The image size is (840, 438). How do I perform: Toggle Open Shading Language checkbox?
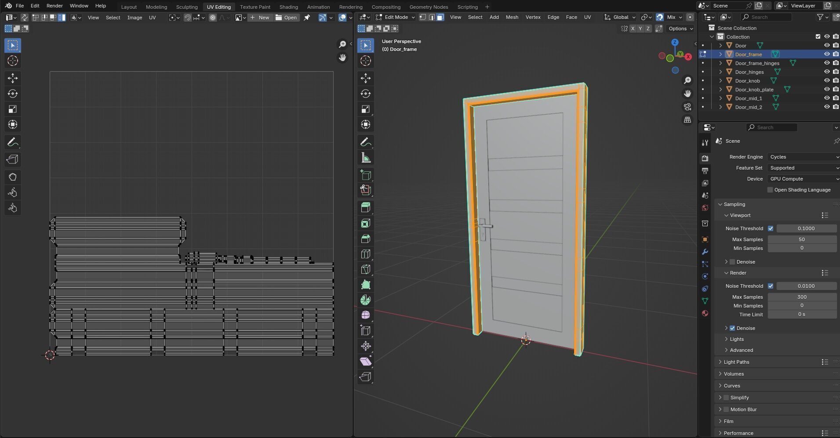click(x=770, y=190)
